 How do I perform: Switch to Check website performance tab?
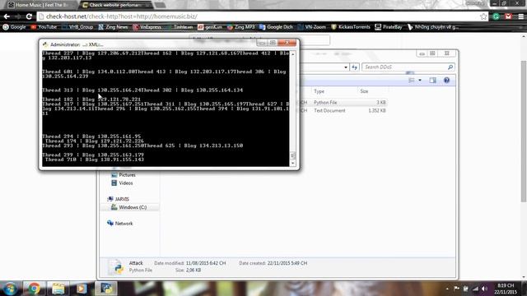coord(114,5)
